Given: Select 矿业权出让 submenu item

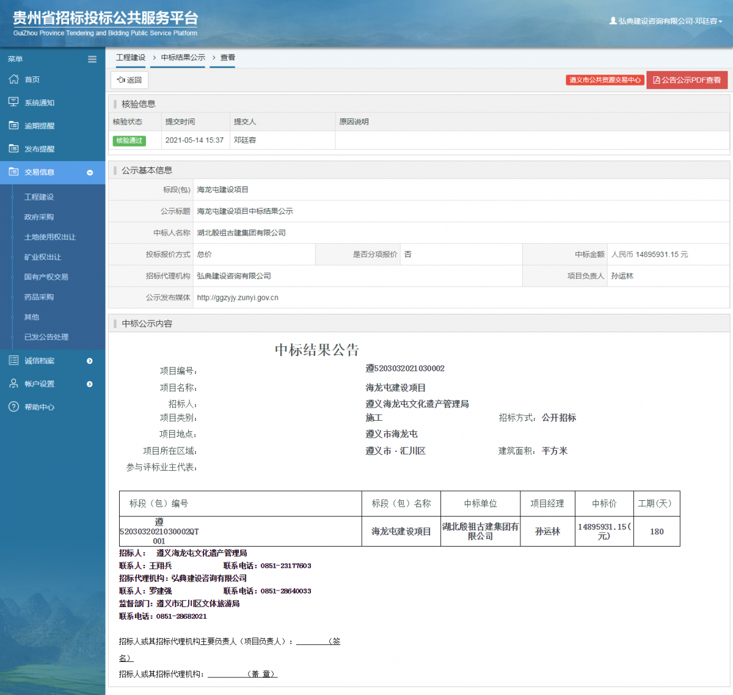Looking at the screenshot, I should pos(43,257).
